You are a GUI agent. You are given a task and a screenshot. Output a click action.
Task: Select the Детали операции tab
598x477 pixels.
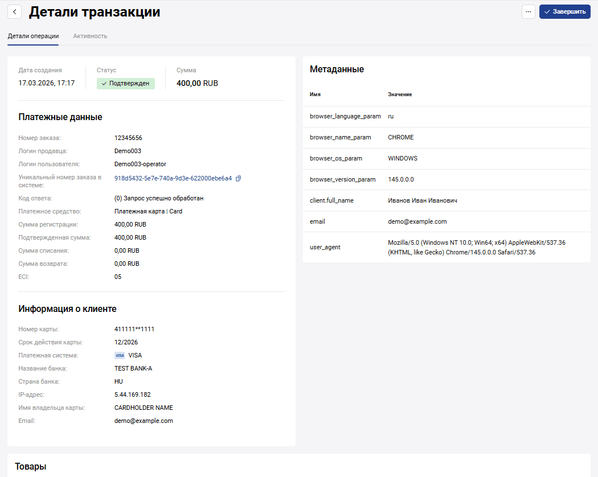33,36
